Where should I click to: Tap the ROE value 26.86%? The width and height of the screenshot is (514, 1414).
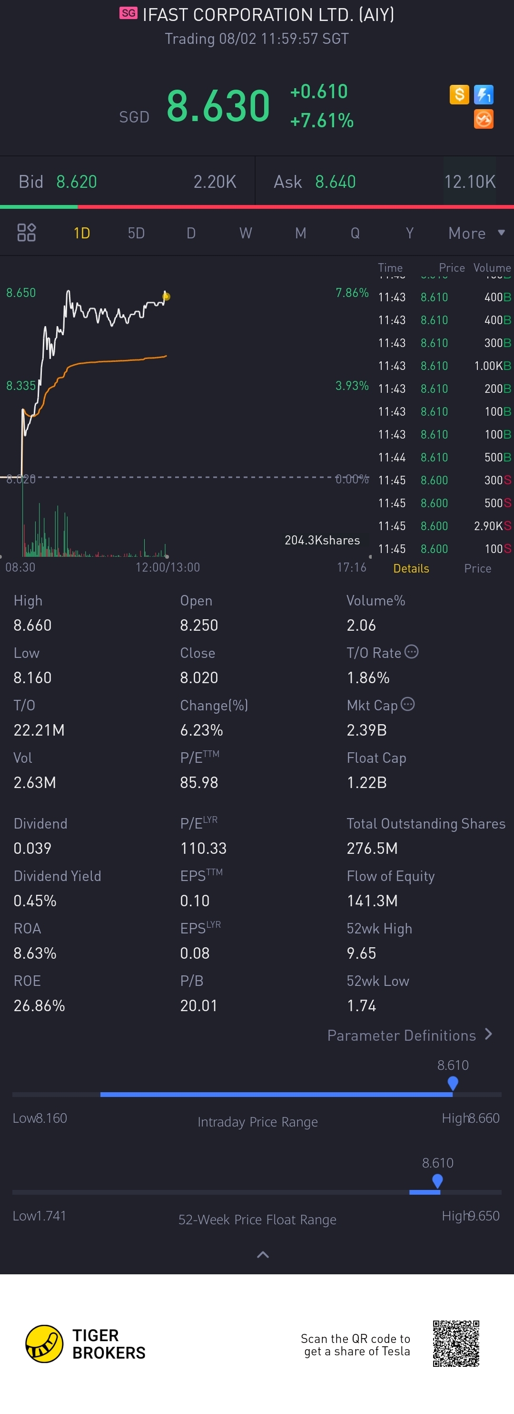coord(39,1005)
